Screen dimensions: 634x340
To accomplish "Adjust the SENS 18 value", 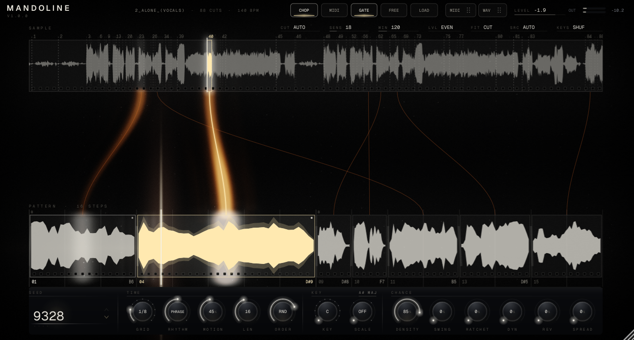I will click(x=348, y=27).
